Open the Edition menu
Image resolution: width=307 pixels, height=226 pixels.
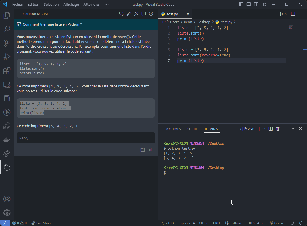coord(33,4)
